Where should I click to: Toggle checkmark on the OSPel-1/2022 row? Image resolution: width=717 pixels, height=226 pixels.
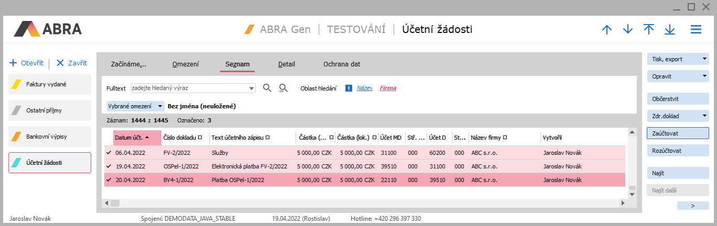[109, 166]
